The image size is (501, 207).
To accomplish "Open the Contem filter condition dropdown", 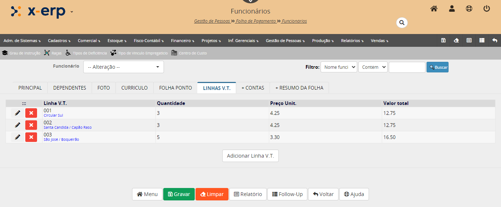I will [x=373, y=67].
